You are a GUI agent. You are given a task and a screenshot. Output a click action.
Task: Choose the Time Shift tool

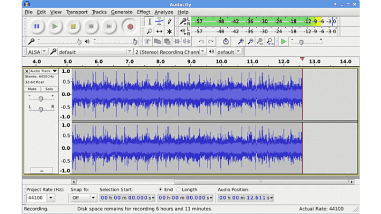pyautogui.click(x=159, y=32)
